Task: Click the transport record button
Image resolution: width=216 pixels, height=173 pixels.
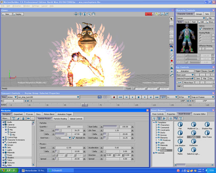Action: coord(114,97)
